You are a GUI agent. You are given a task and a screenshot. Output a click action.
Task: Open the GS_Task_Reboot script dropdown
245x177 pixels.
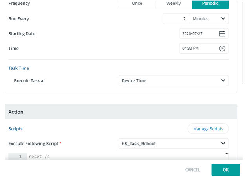174,143
